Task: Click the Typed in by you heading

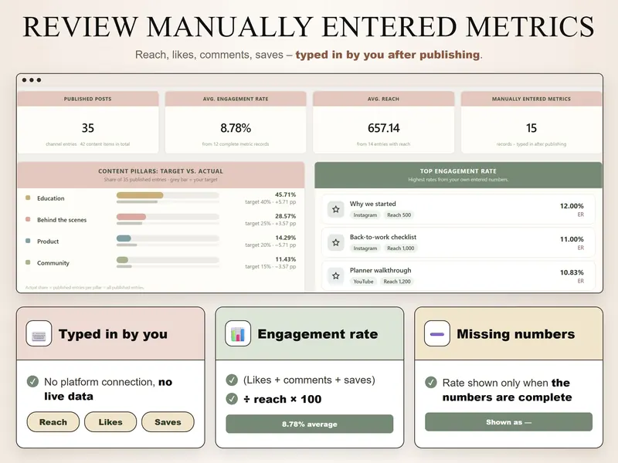Action: tap(113, 334)
